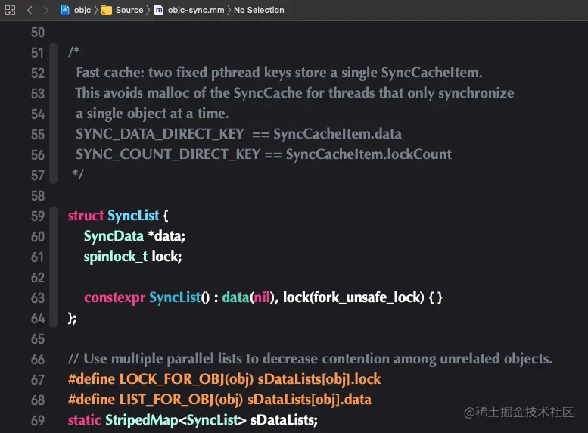
Task: Place cursor in "Use multiple parallel lists" comment
Action: (x=310, y=359)
